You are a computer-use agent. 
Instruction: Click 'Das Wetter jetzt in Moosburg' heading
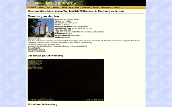pos(46,56)
